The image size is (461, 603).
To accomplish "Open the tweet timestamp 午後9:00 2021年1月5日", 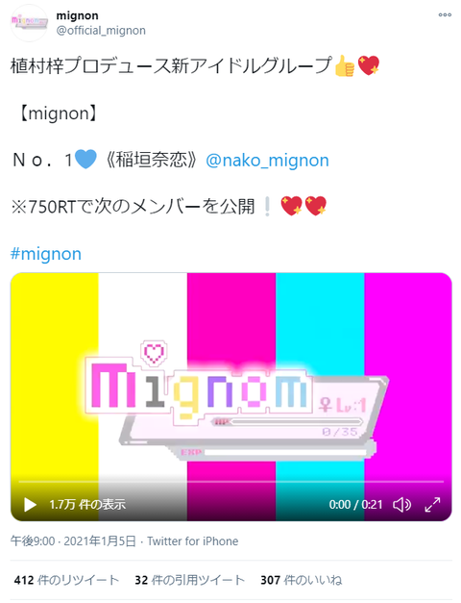I will point(73,541).
